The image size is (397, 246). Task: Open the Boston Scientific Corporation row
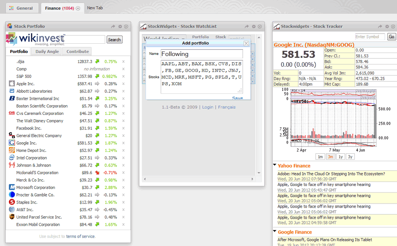(x=68, y=106)
